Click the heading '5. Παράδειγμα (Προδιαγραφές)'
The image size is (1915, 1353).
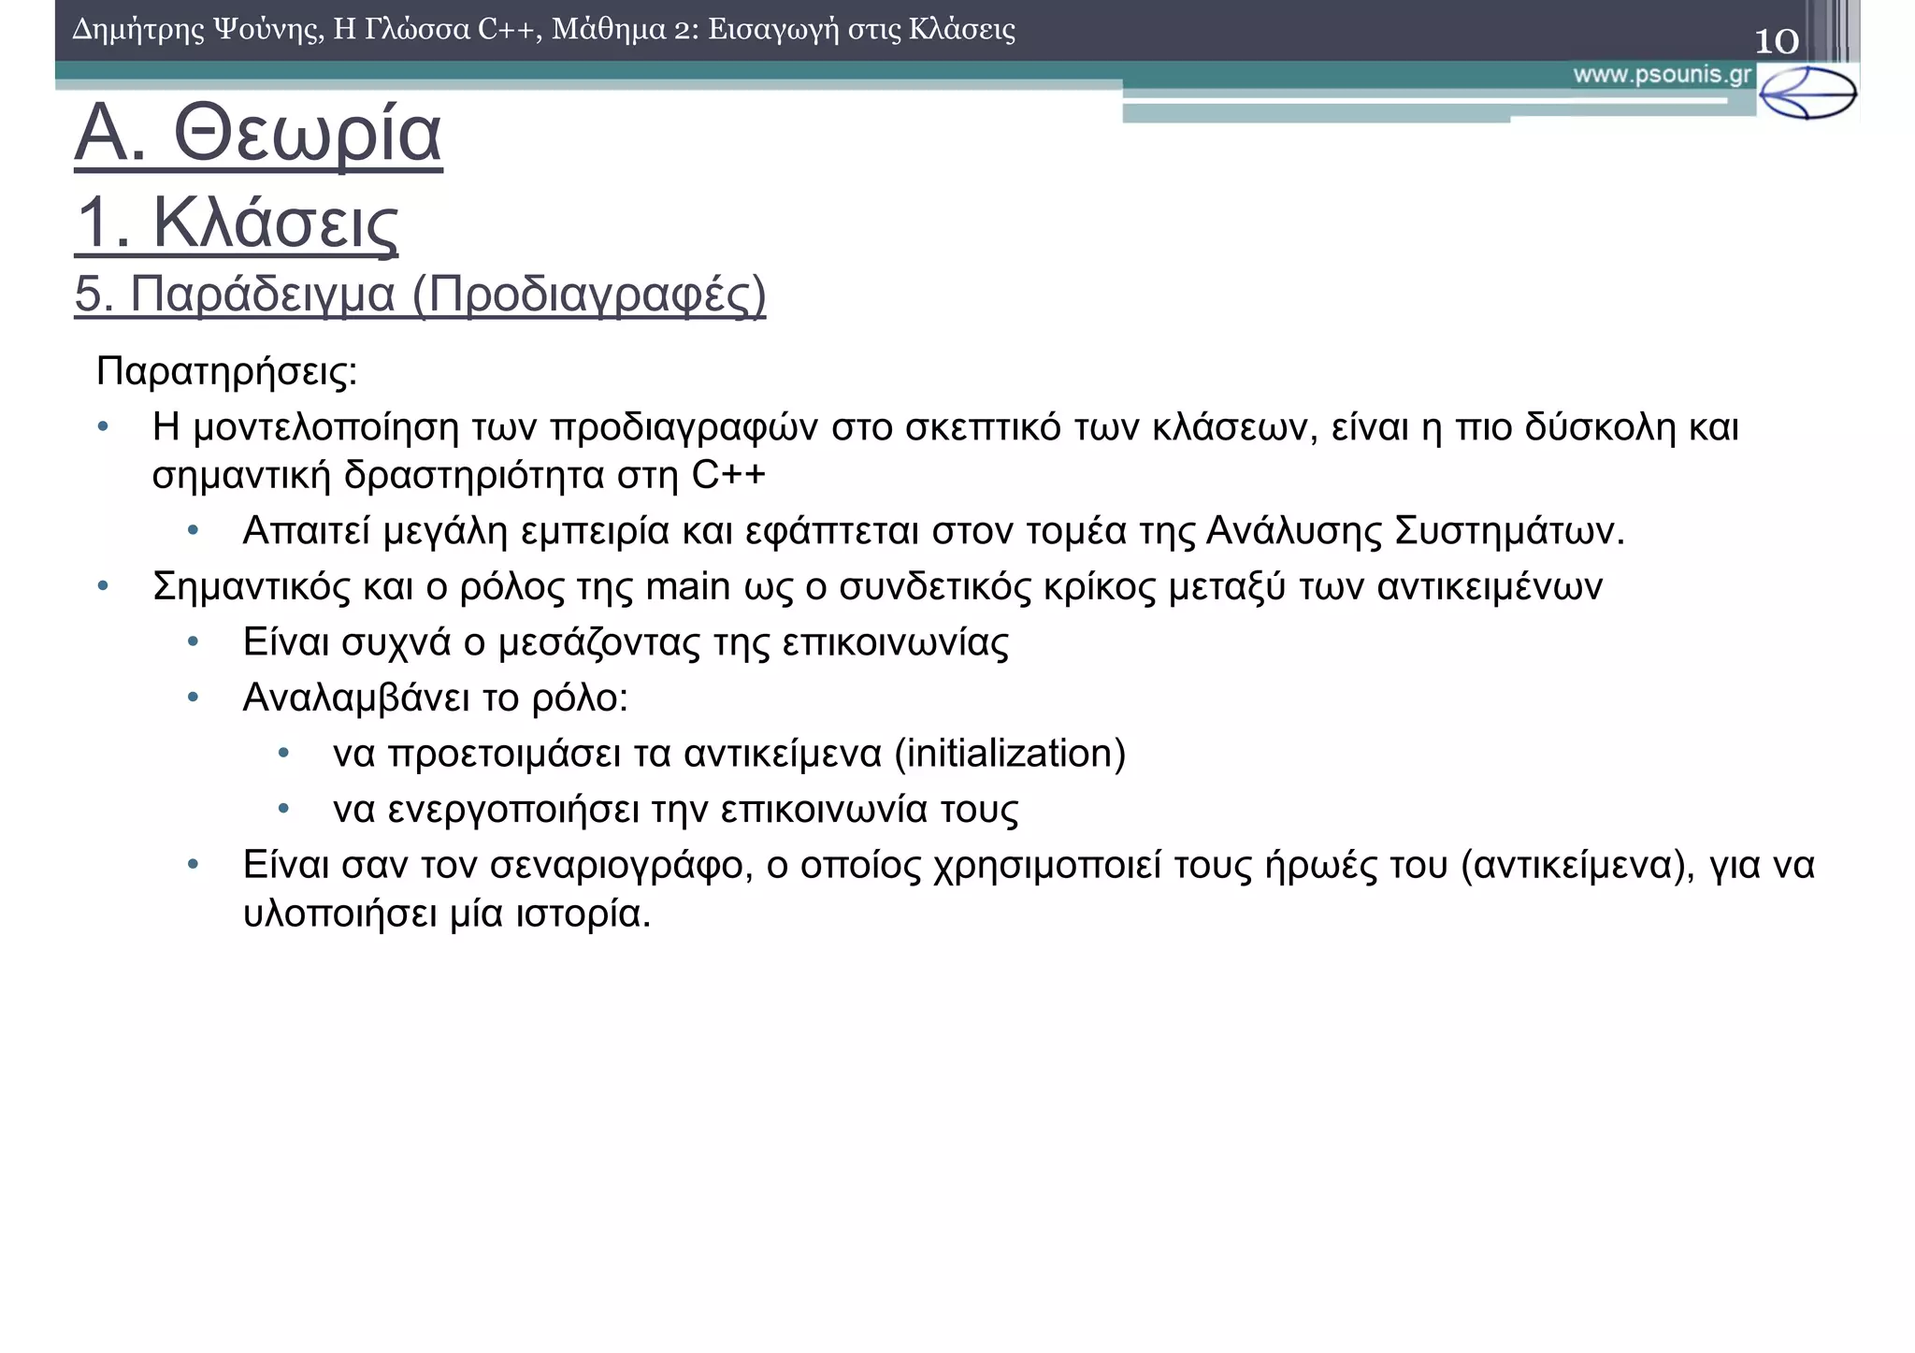(420, 295)
